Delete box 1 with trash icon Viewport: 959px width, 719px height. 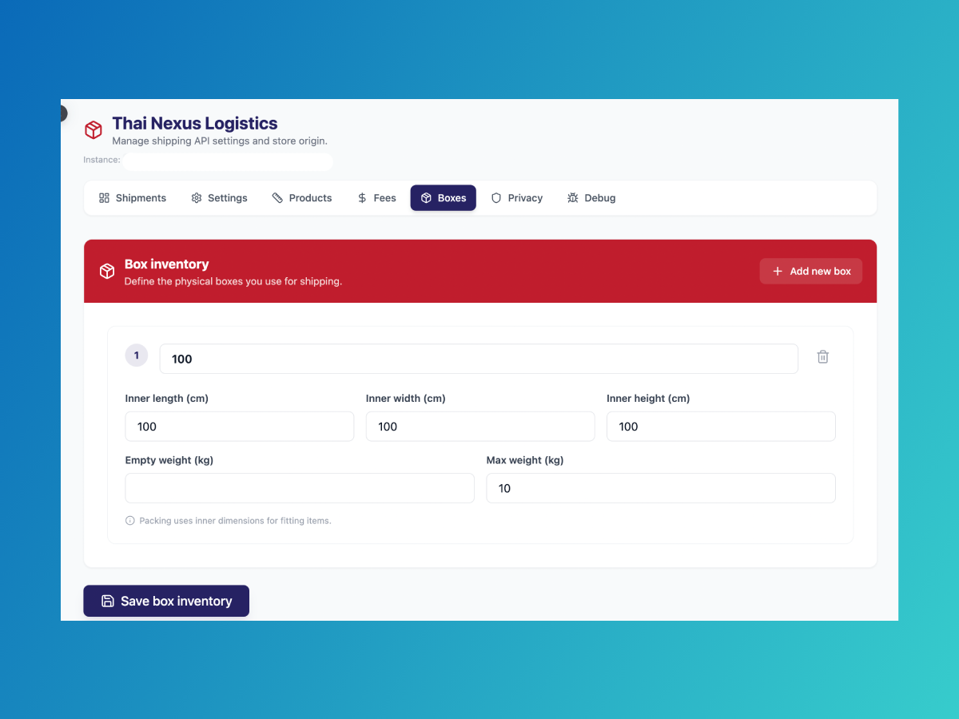pyautogui.click(x=823, y=357)
